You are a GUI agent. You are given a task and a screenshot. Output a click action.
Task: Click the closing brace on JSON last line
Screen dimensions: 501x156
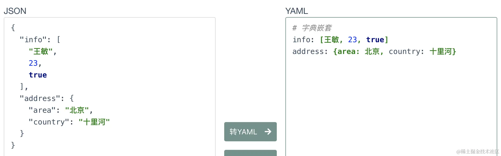point(13,145)
